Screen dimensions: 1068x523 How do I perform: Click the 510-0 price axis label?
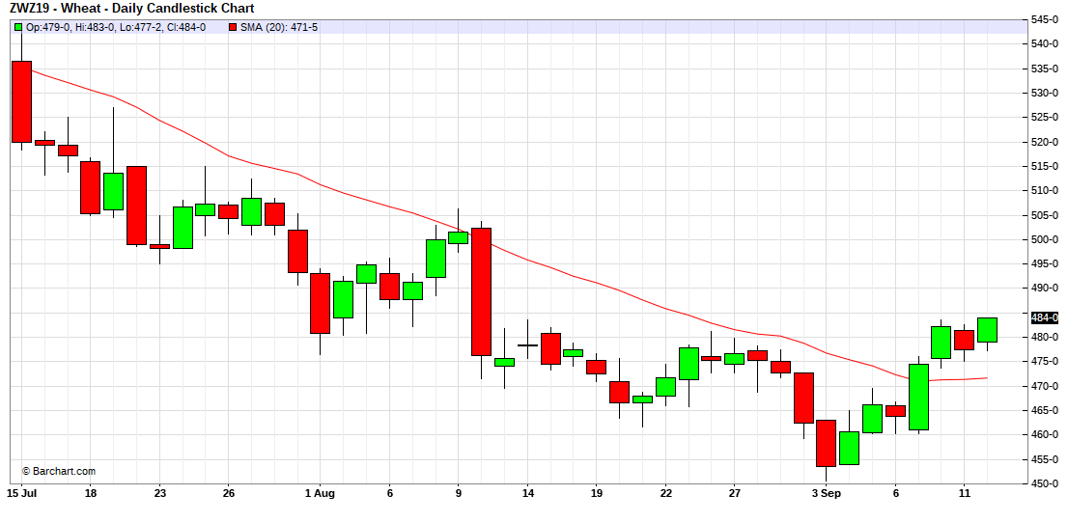(x=1045, y=191)
